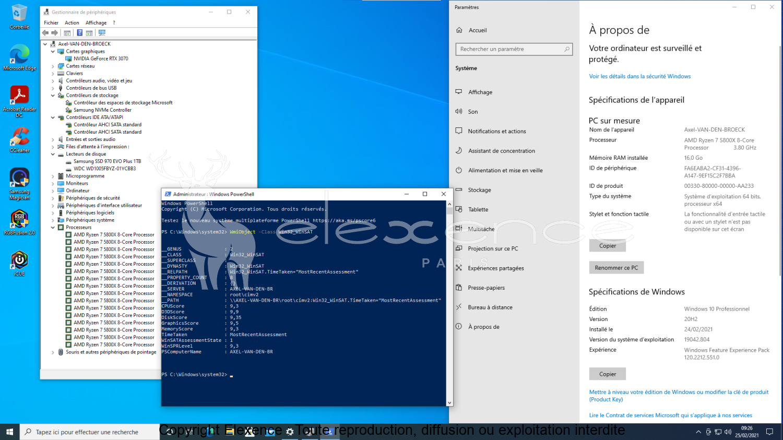Expand Contrôleurs de bus USB
The width and height of the screenshot is (783, 440).
[x=53, y=88]
